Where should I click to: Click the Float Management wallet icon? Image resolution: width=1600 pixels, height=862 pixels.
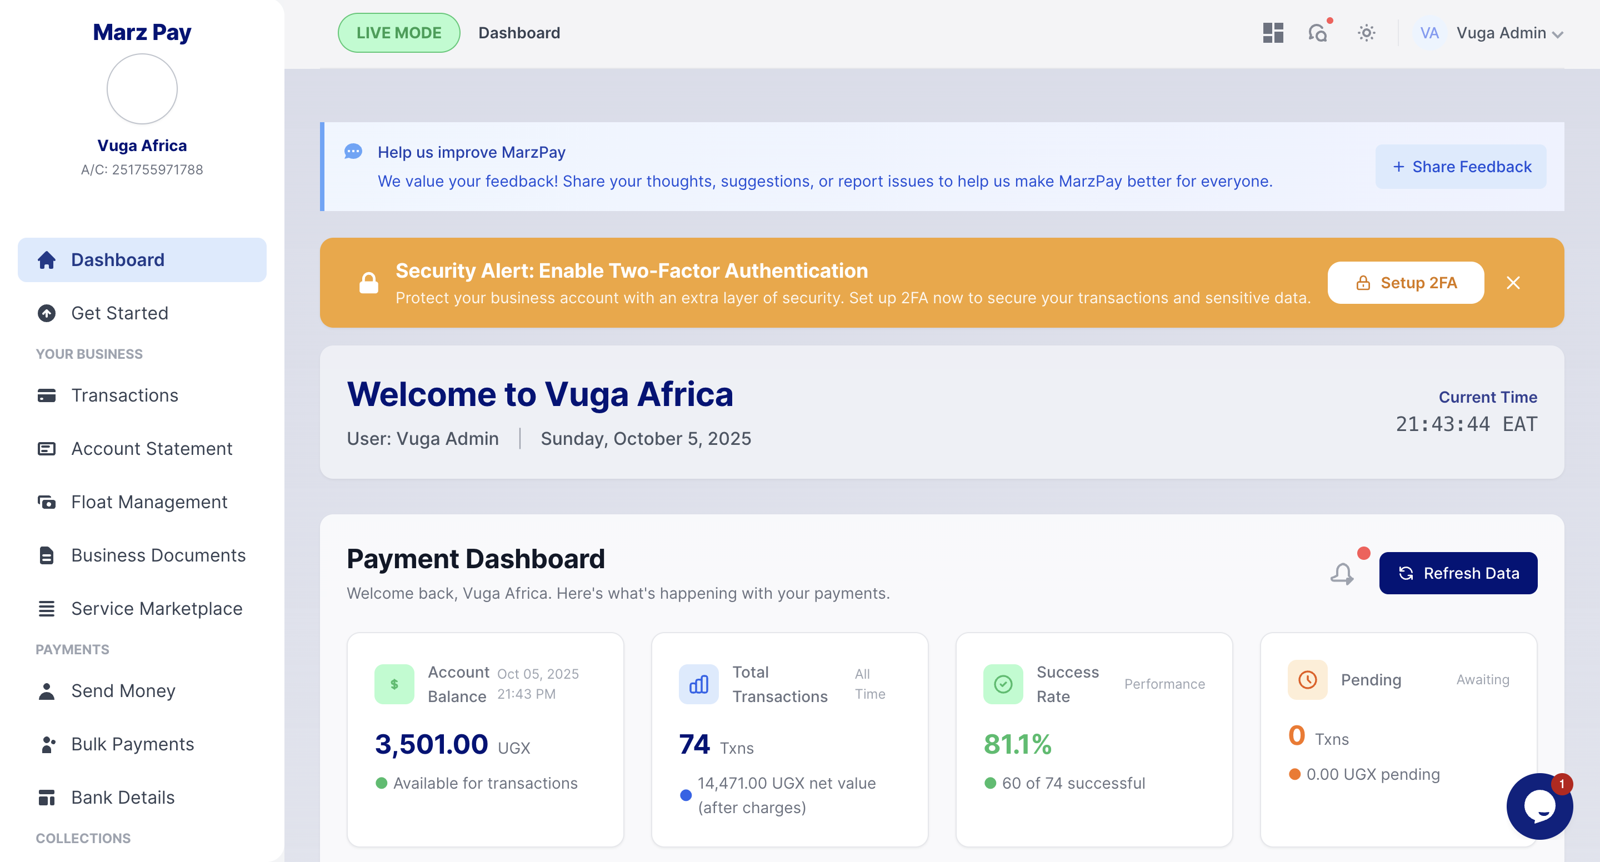tap(47, 502)
